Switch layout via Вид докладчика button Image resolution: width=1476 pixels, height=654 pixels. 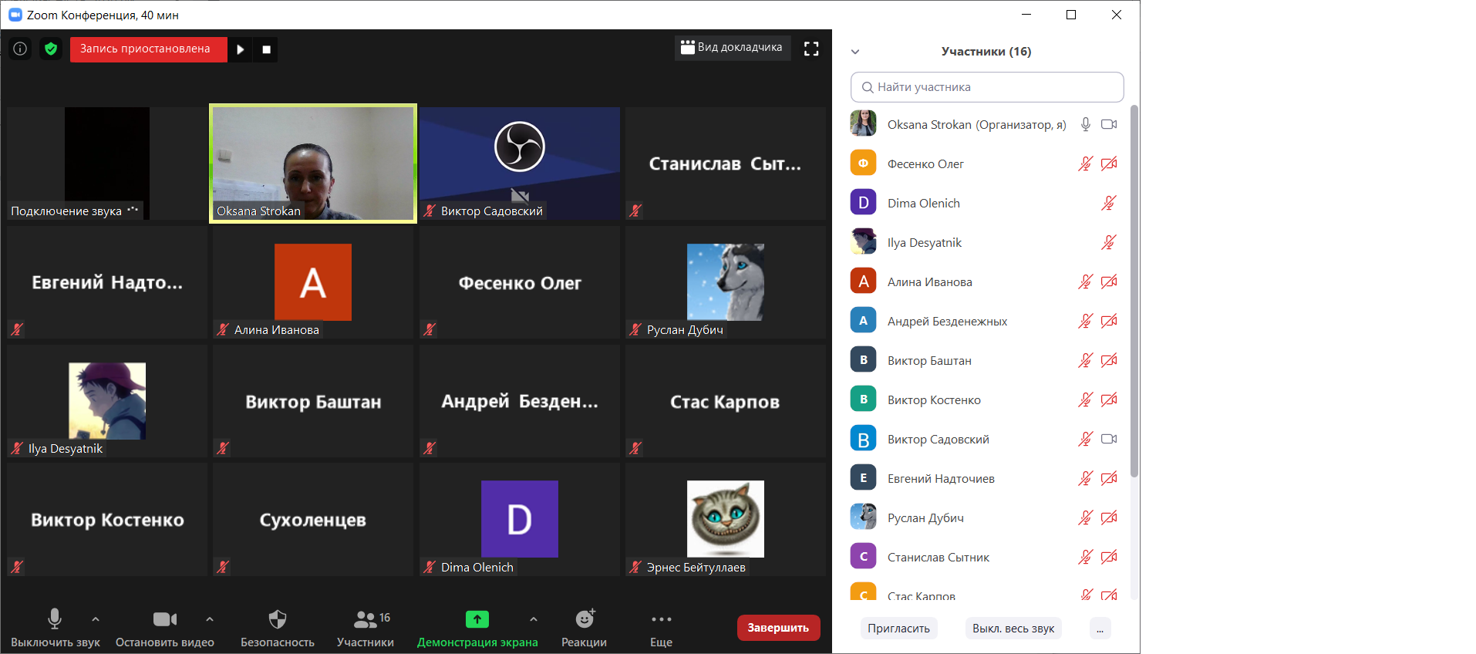pos(732,48)
